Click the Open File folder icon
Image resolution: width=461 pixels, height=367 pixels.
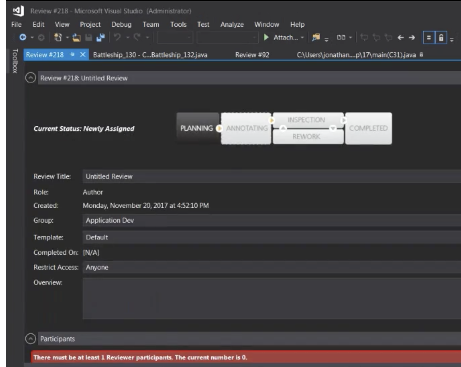[x=76, y=38]
